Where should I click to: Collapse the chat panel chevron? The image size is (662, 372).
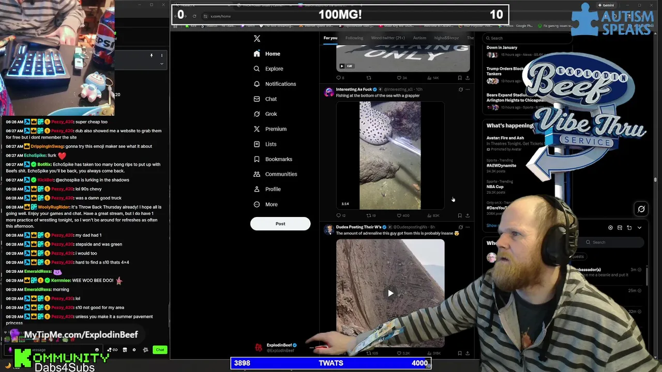639,228
